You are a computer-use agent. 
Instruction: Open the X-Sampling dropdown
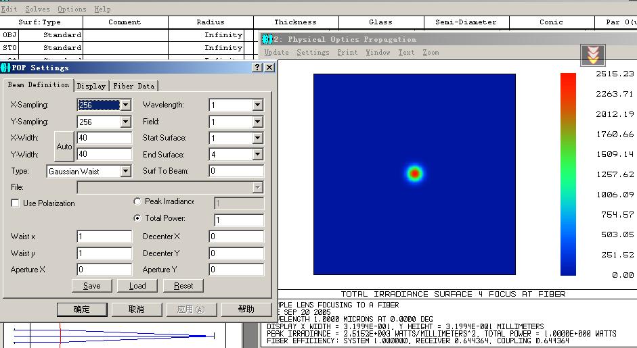point(125,105)
